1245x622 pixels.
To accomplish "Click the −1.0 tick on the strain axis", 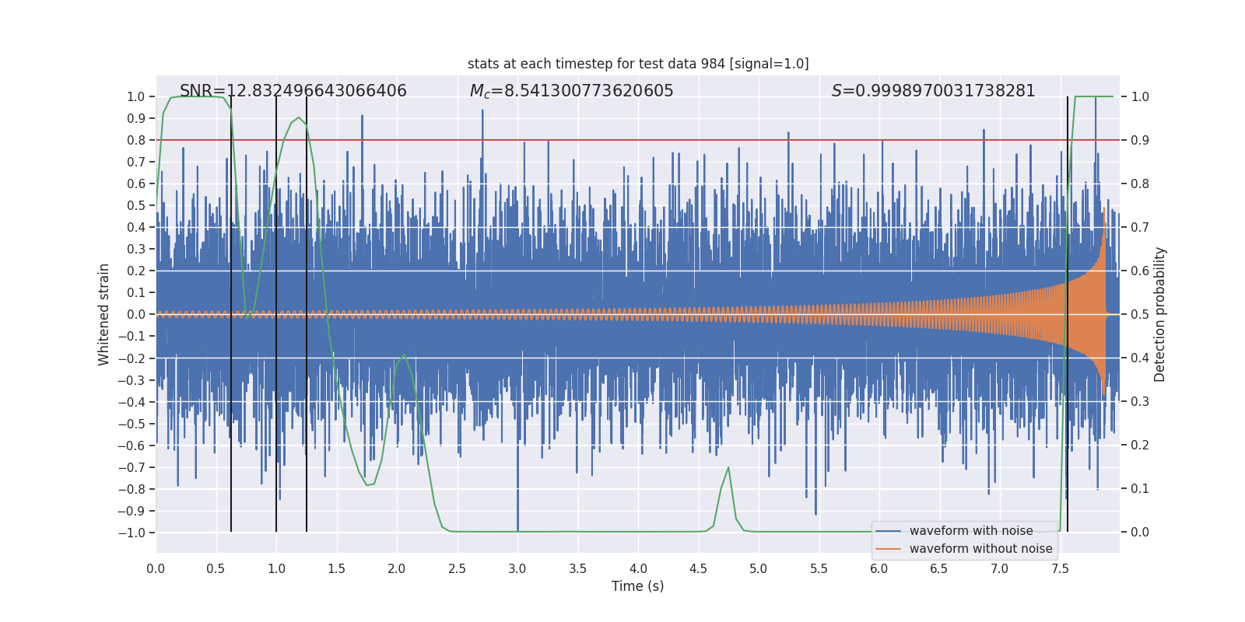I will tap(132, 533).
